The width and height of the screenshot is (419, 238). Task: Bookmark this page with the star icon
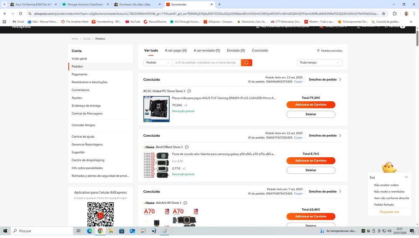384,14
